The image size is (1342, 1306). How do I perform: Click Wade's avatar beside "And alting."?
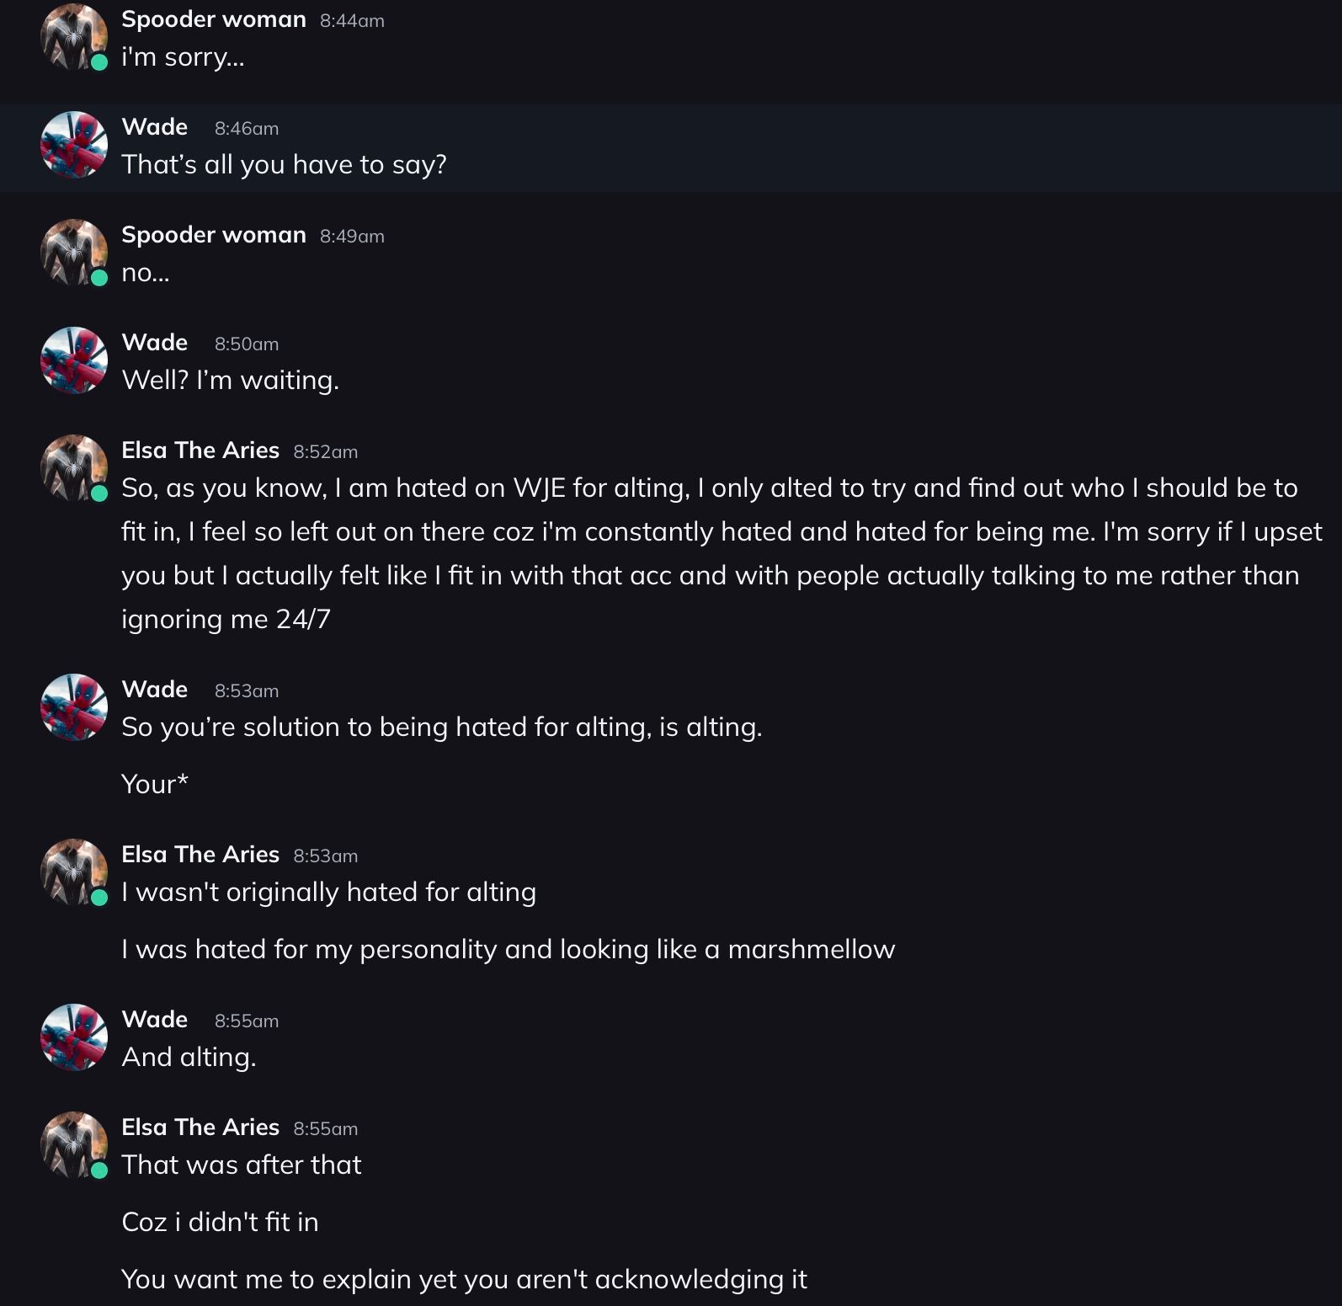[74, 1037]
